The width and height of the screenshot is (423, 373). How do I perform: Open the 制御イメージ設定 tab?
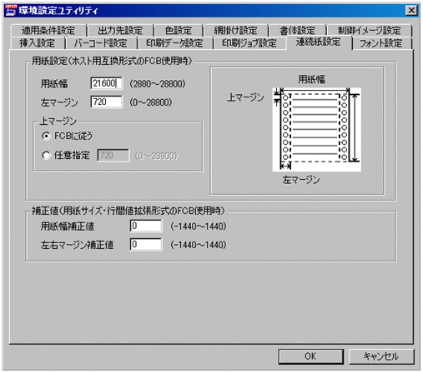point(369,30)
